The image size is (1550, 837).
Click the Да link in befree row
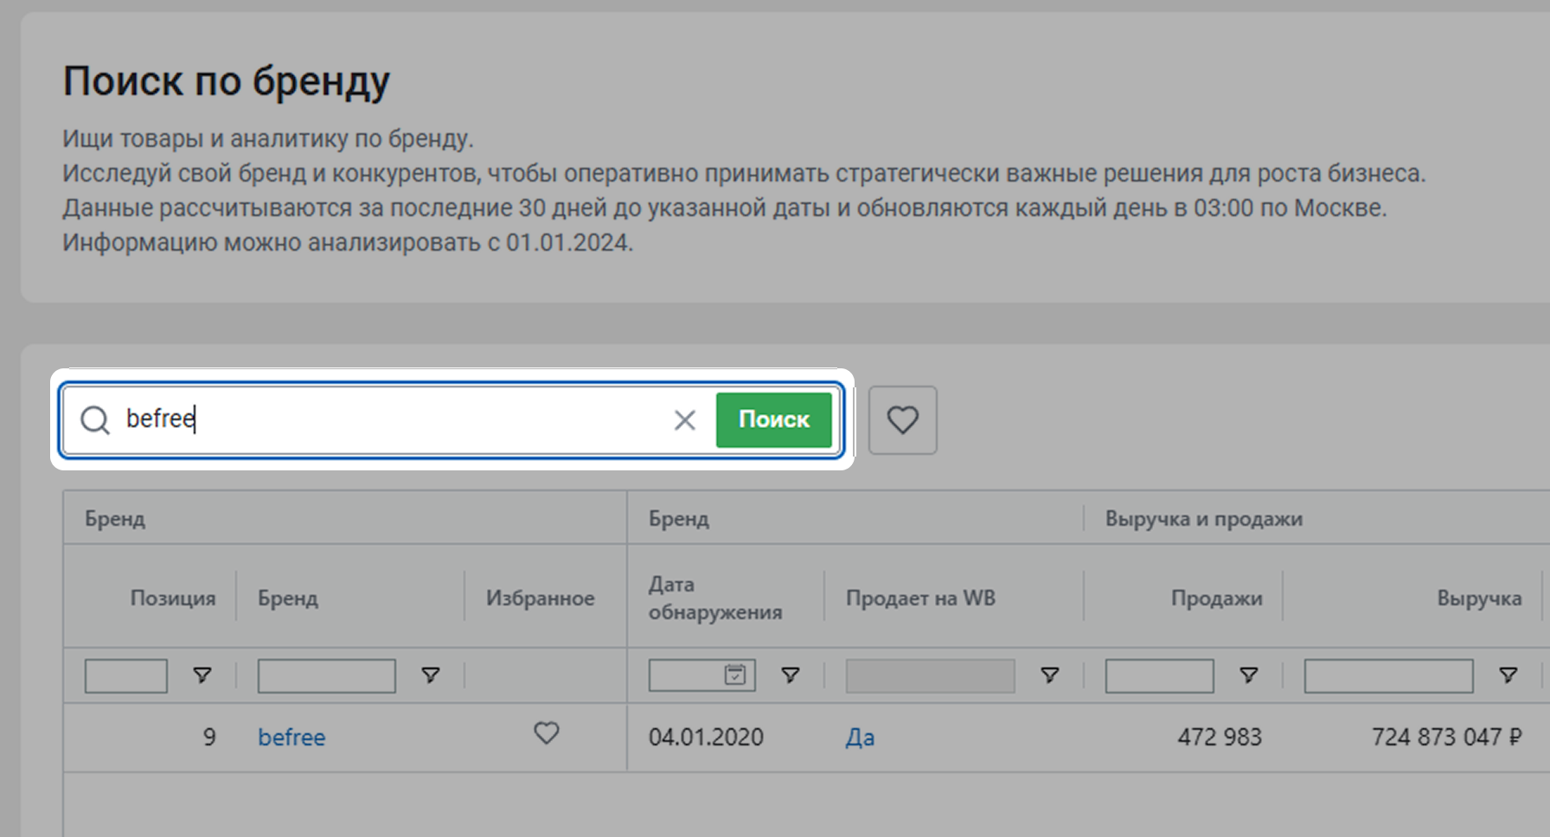pyautogui.click(x=860, y=738)
